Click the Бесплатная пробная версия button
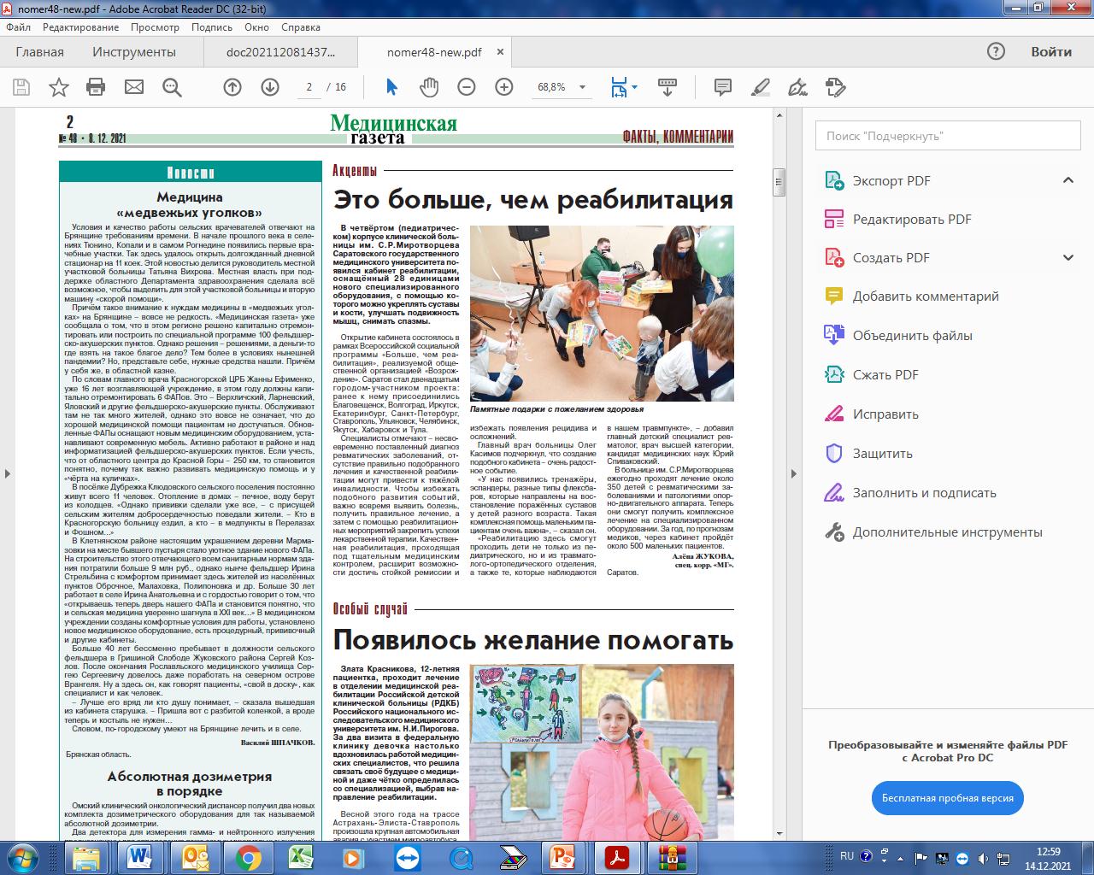This screenshot has width=1094, height=875. (x=948, y=798)
